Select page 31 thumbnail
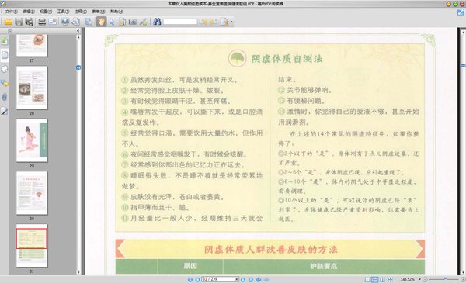The width and height of the screenshot is (466, 283). pos(32,246)
